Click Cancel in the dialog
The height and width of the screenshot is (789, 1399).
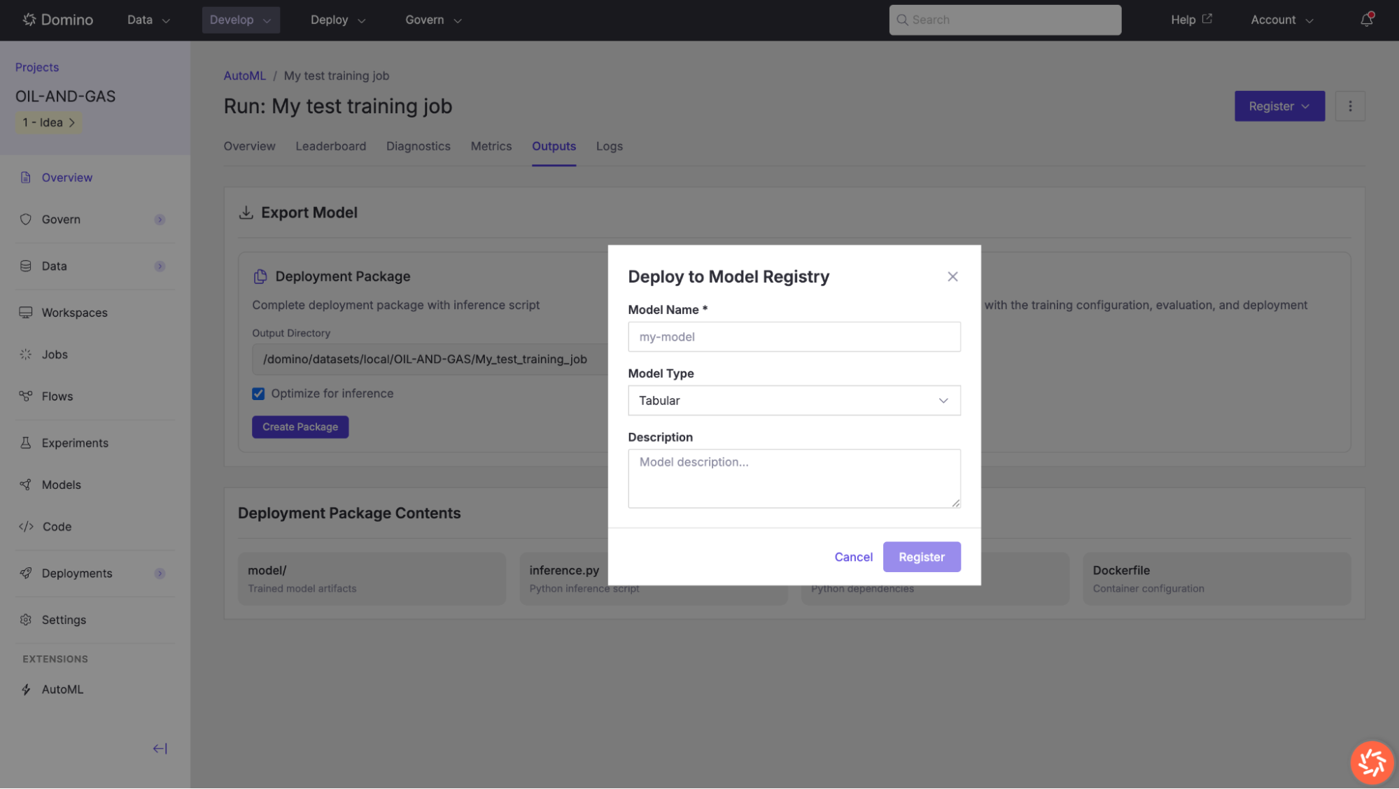click(x=853, y=557)
